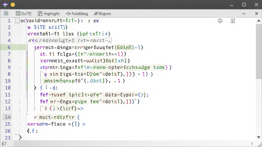The height and width of the screenshot is (147, 262).
Task: Minimize the editor window
Action: point(231,5)
